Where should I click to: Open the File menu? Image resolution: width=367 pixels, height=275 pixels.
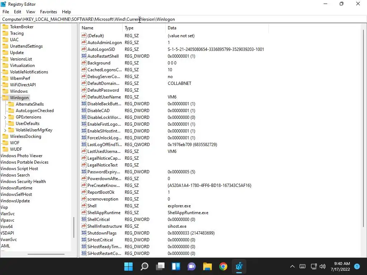tap(6, 12)
